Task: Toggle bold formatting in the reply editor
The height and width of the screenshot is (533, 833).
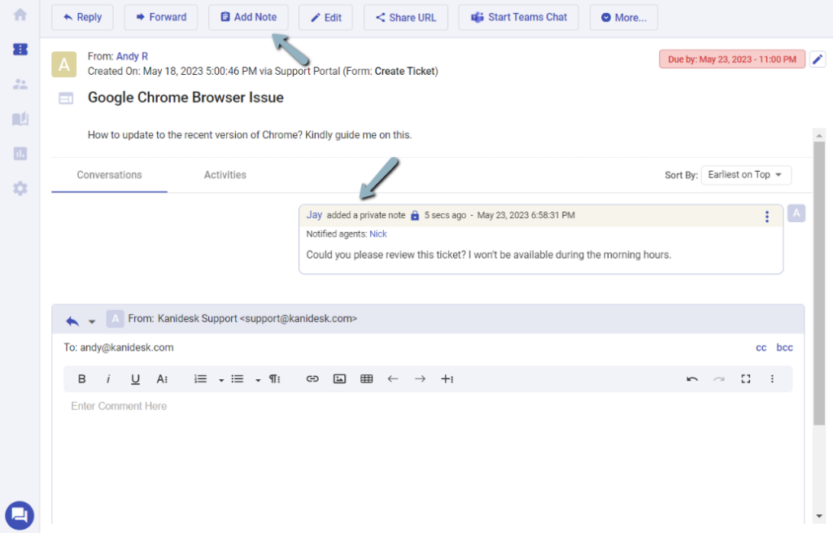Action: pos(82,379)
